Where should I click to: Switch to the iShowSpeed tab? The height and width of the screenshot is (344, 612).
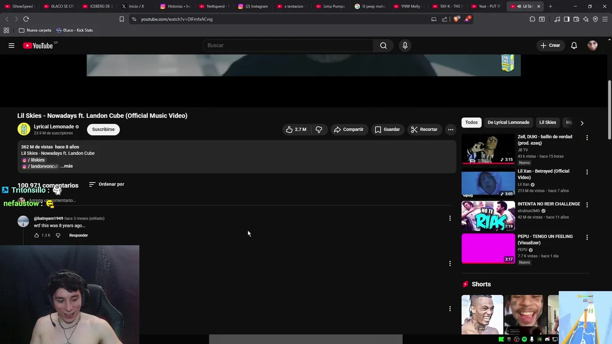[19, 6]
